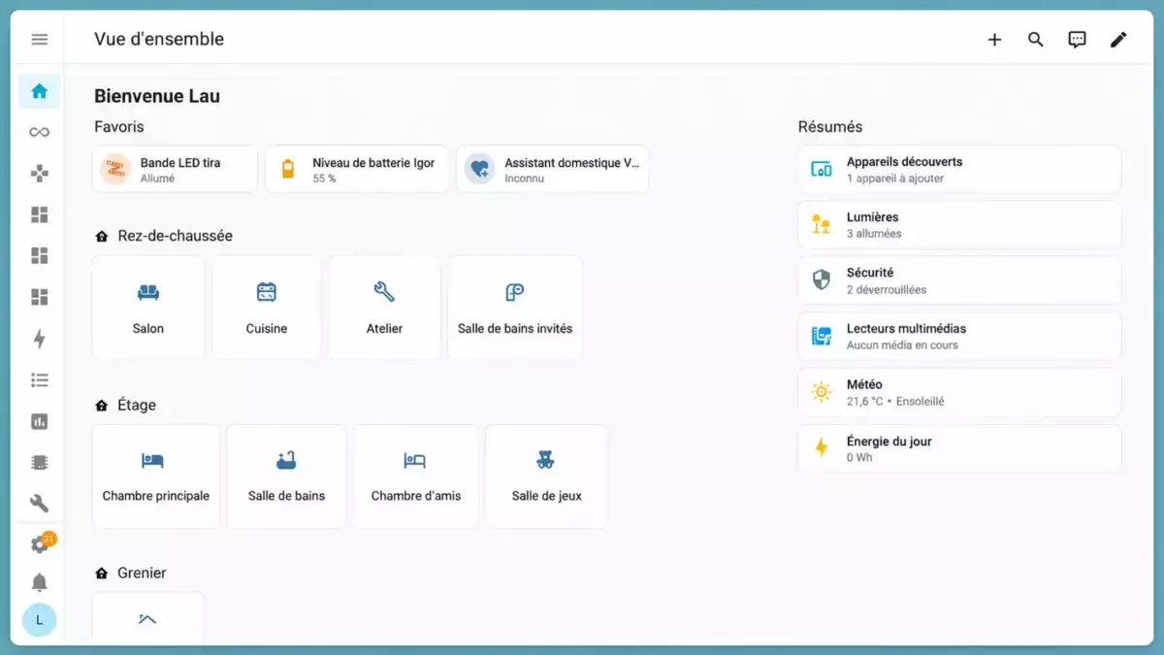Click the LED strip icon on Bande LED card

click(x=115, y=169)
